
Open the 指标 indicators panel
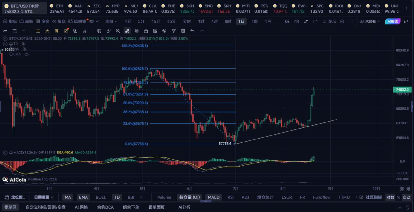pos(10,21)
